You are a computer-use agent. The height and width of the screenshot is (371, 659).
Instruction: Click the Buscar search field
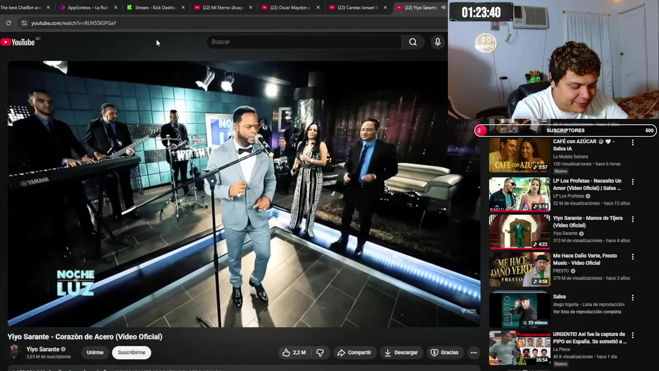coord(304,42)
